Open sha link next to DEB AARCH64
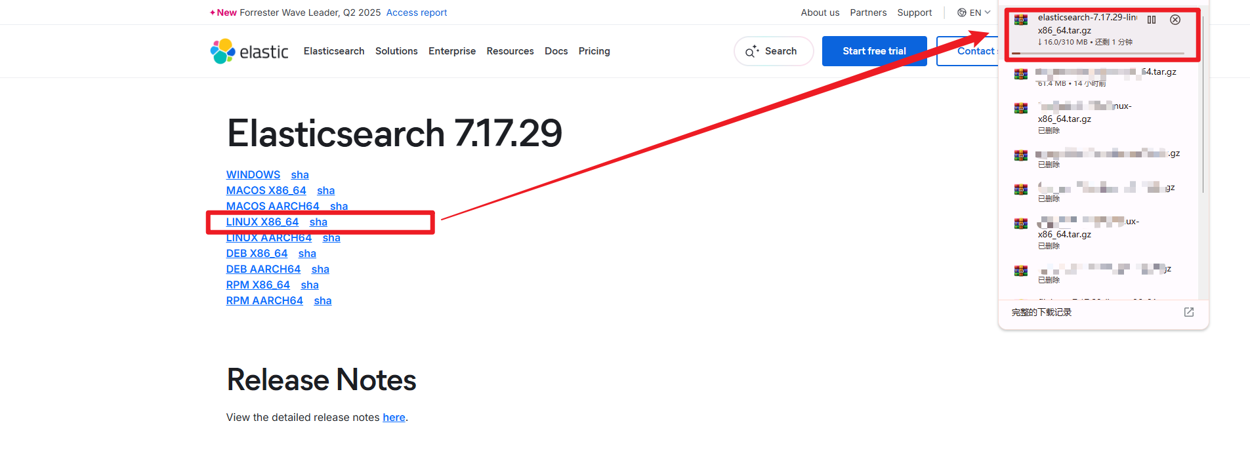Viewport: 1250px width, 457px height. tap(320, 269)
